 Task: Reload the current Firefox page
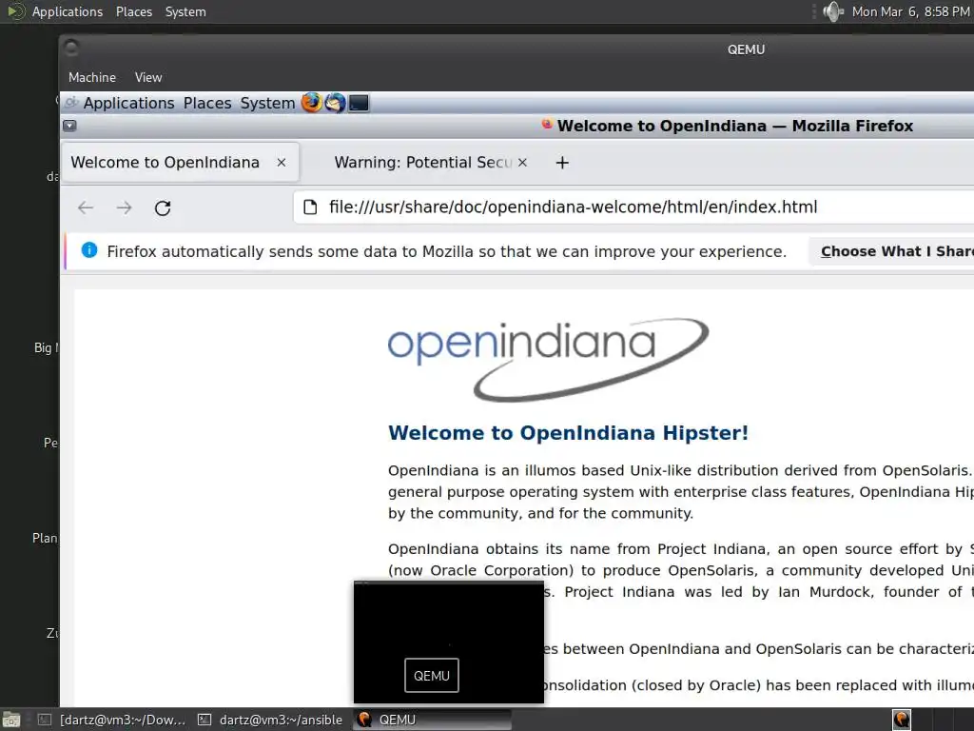[163, 207]
